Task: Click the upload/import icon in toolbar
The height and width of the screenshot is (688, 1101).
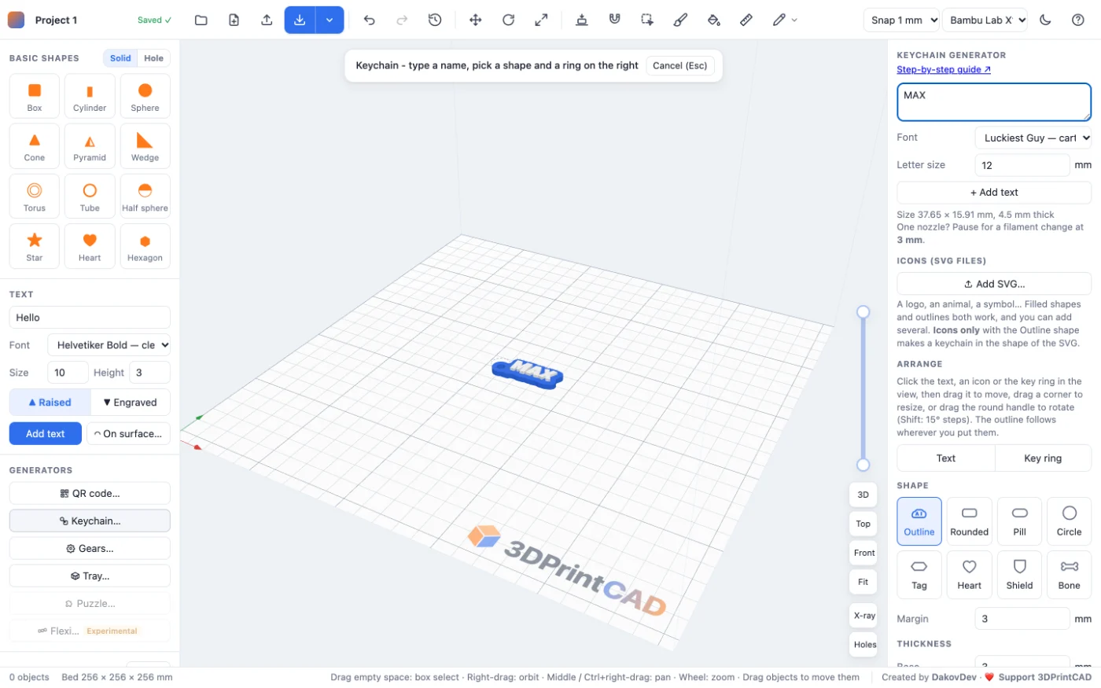Action: click(267, 20)
